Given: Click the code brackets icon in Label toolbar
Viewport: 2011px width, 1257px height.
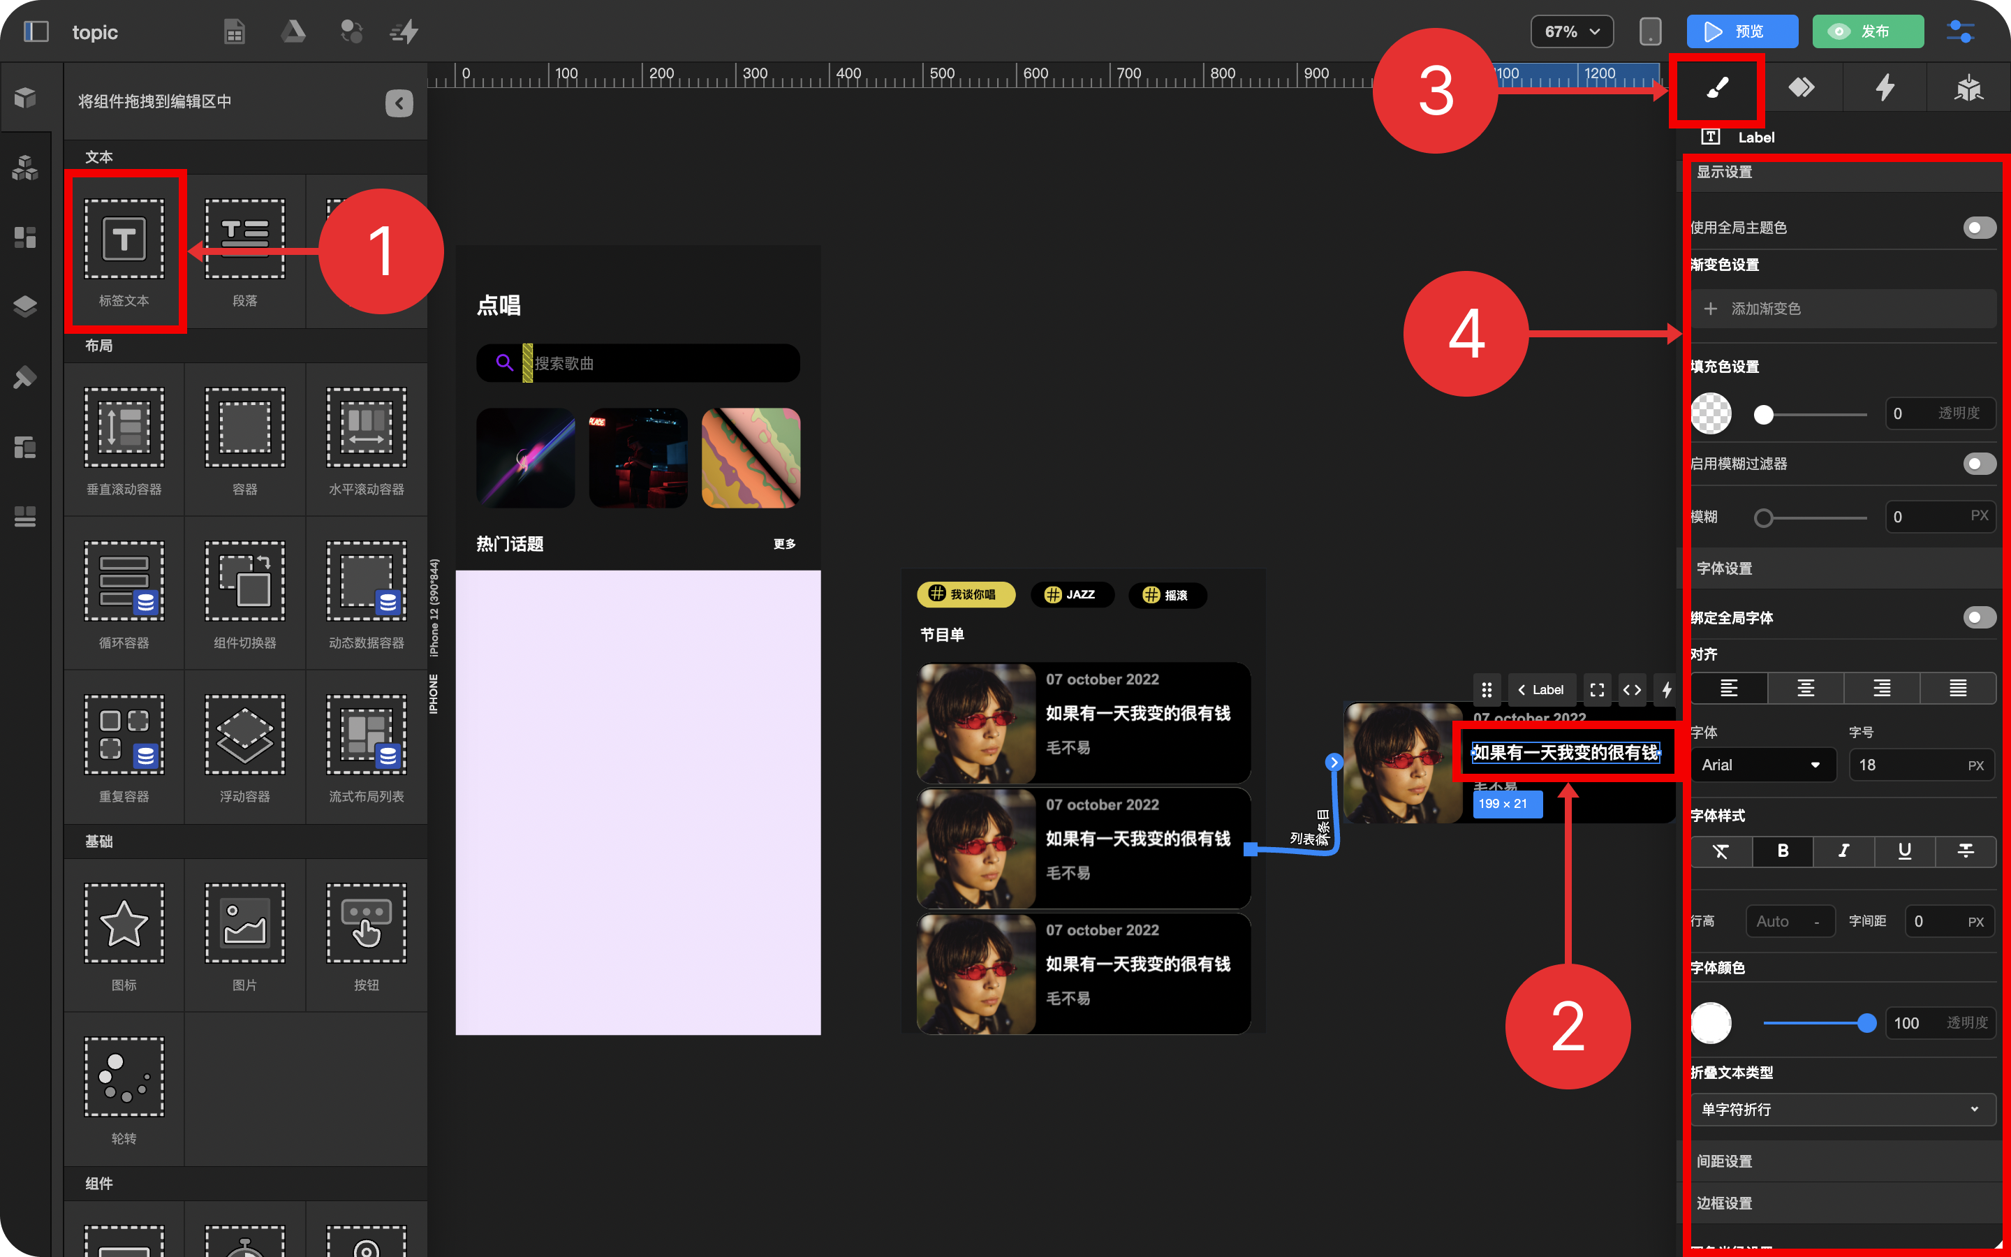Looking at the screenshot, I should point(1631,689).
